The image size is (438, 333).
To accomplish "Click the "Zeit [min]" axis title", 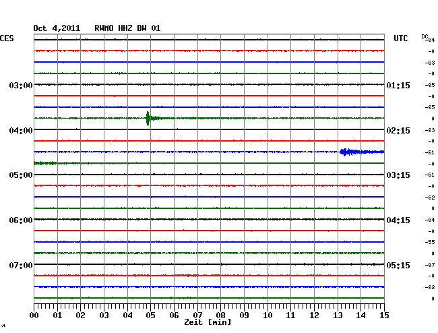I will point(208,322).
